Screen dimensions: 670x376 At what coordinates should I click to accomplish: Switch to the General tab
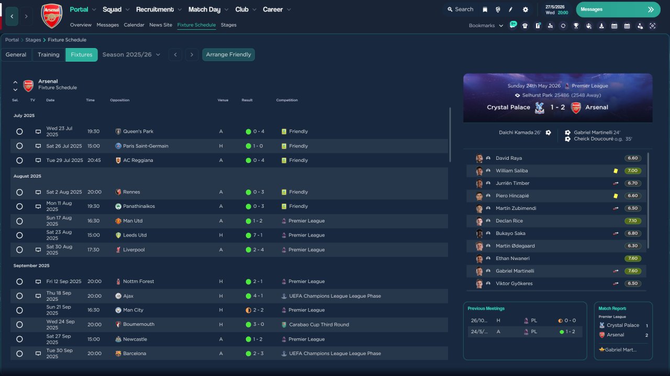click(x=16, y=55)
